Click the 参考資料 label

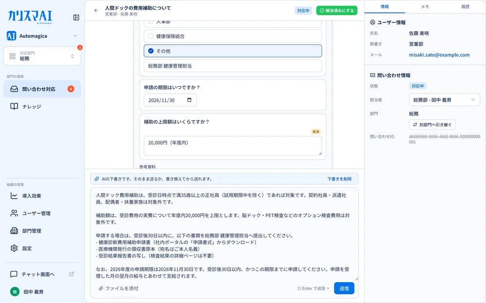pos(148,167)
